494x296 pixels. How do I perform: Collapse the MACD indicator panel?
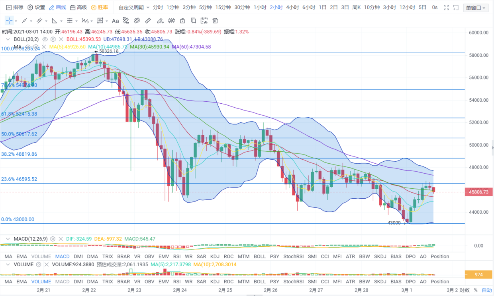pos(8,239)
